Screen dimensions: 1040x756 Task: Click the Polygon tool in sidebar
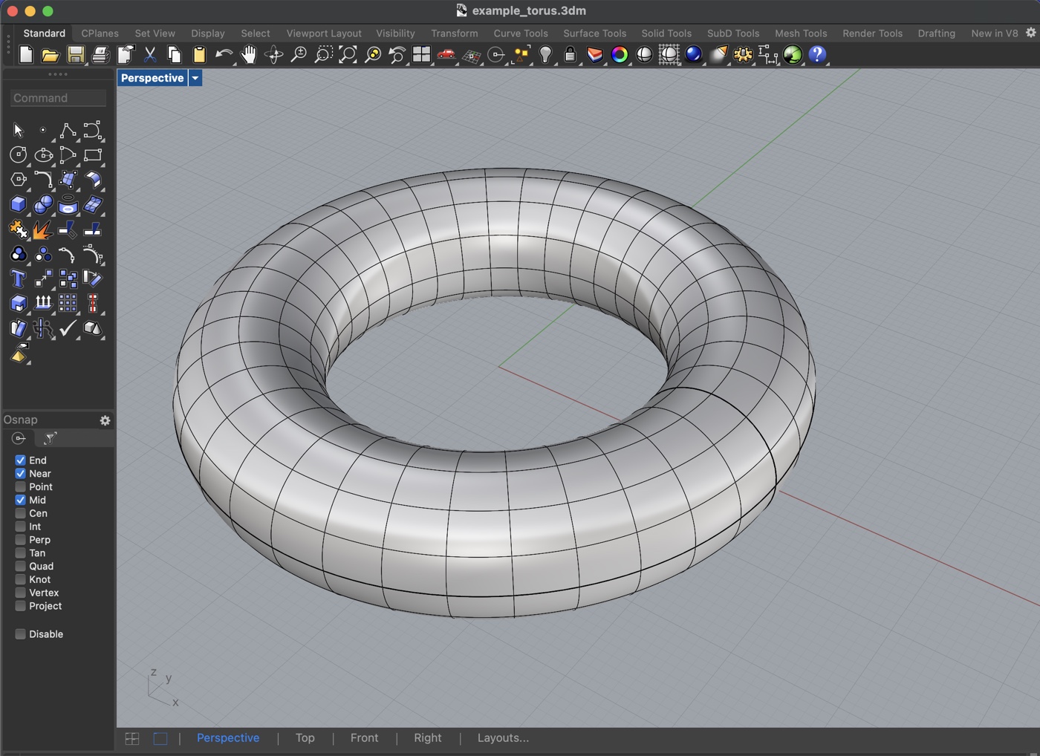pyautogui.click(x=19, y=180)
